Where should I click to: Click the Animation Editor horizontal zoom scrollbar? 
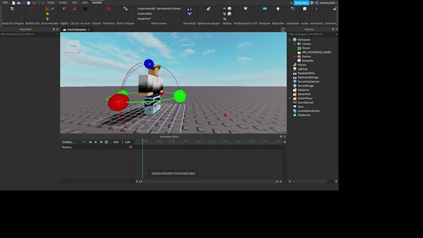point(208,181)
